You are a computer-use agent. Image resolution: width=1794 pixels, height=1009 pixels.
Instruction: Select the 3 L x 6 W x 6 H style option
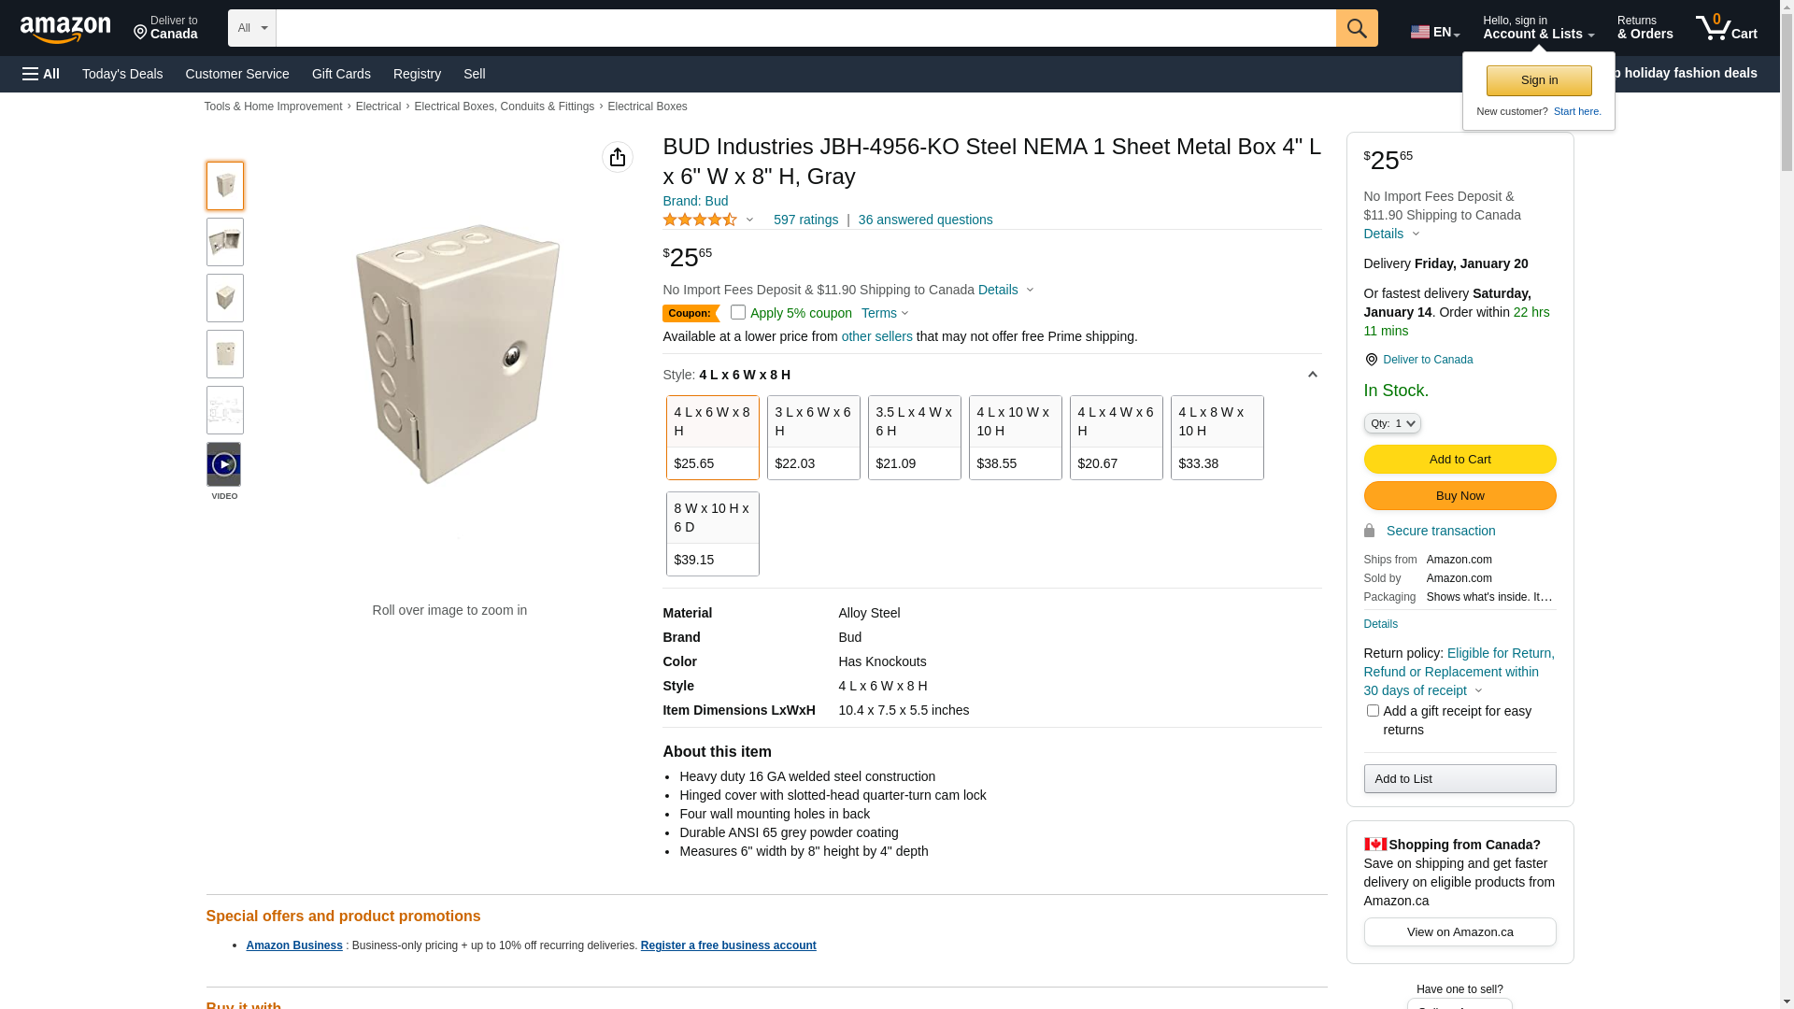coord(813,437)
